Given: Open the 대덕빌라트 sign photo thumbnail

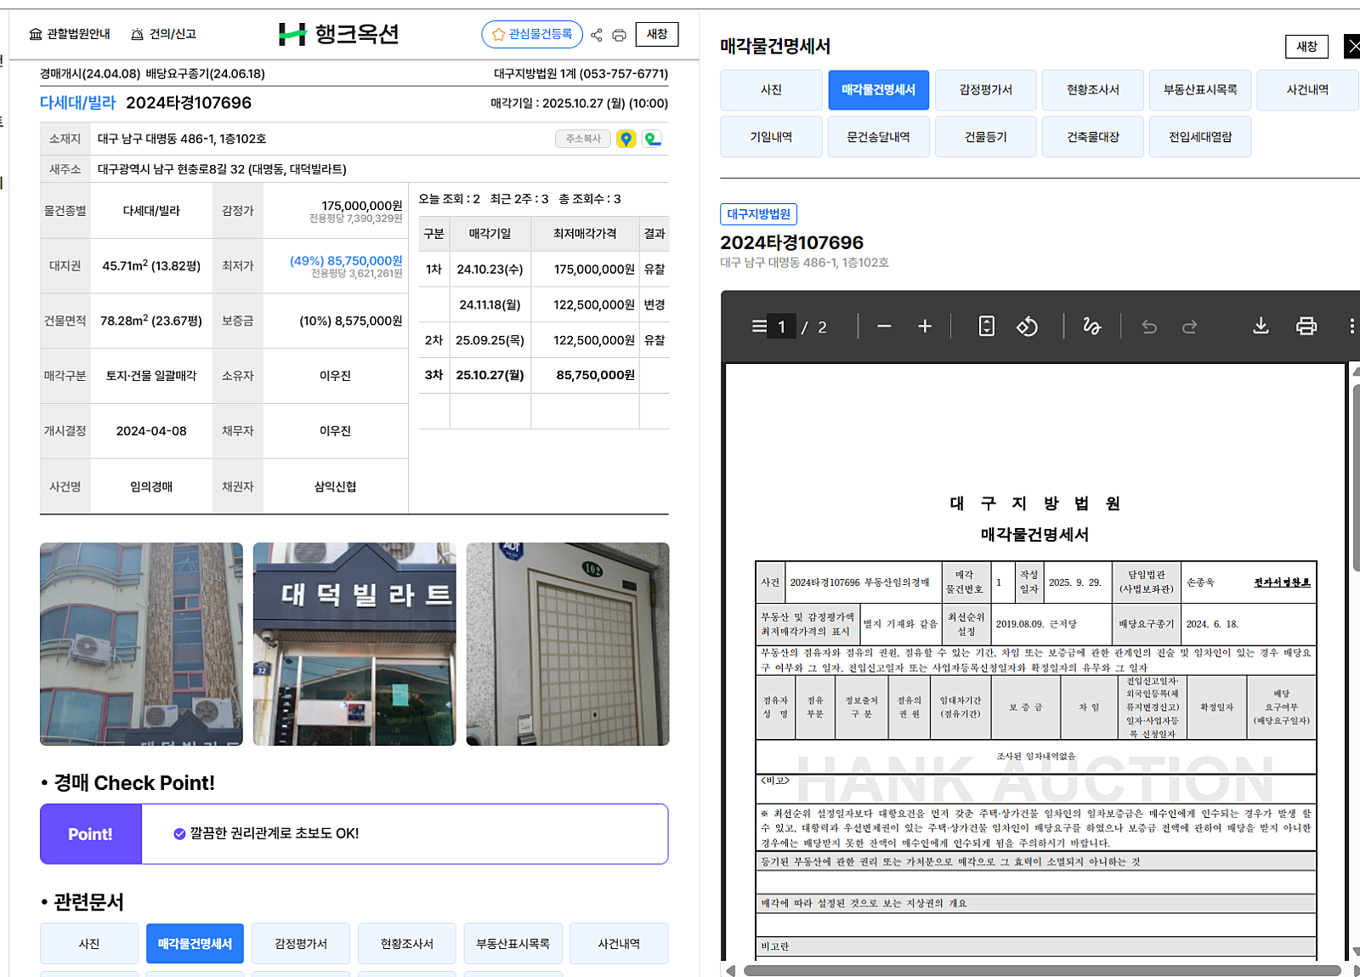Looking at the screenshot, I should coord(354,644).
